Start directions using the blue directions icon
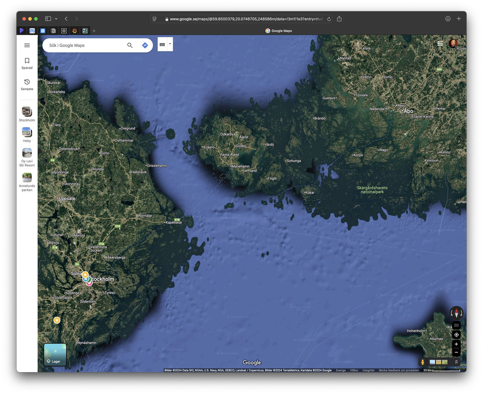Screen dimensions: 483x394 145,45
